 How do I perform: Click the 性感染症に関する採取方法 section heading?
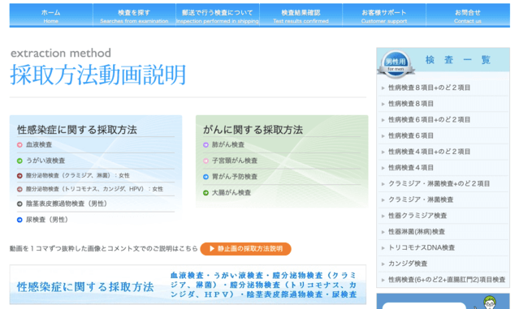[77, 130]
